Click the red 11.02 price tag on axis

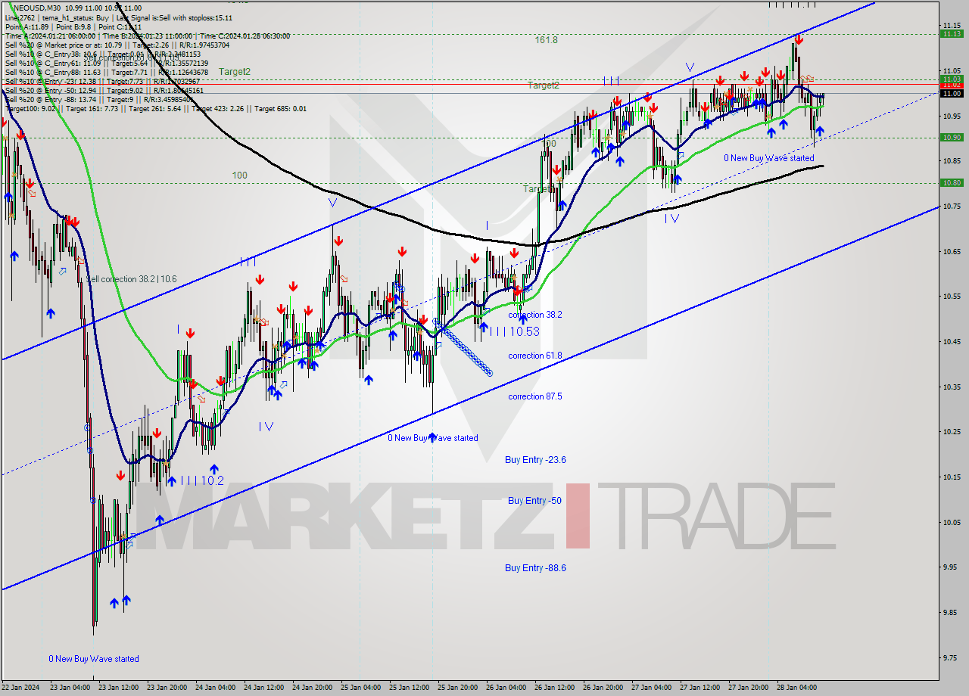tap(951, 85)
